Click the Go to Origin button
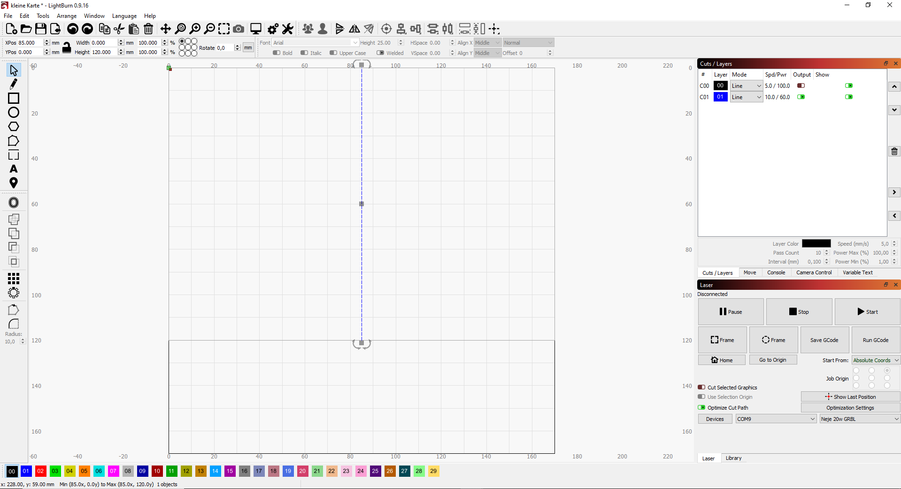The height and width of the screenshot is (489, 901). tap(773, 360)
